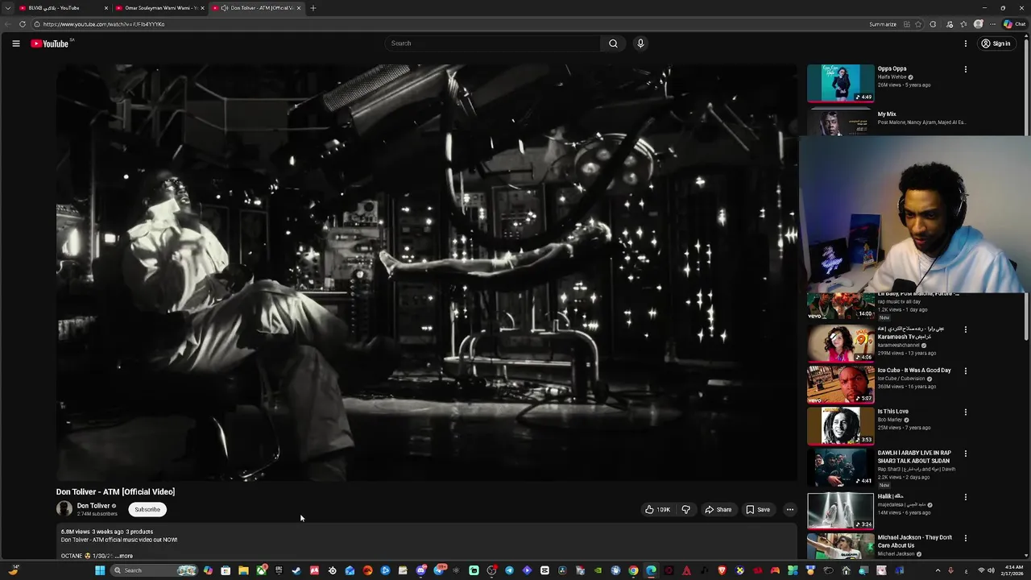Image resolution: width=1031 pixels, height=580 pixels.
Task: Open the YouTube hamburger guide menu
Action: [16, 43]
